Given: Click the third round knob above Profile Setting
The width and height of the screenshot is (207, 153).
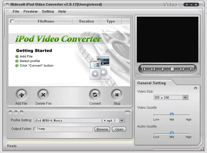Looking at the screenshot, I should [22, 112].
